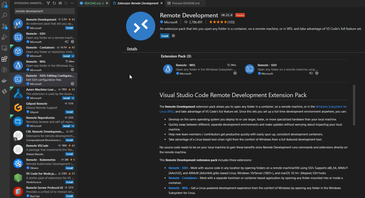Install the CBL Remote Development extension
Image resolution: width=365 pixels, height=198 pixels.
69,140
